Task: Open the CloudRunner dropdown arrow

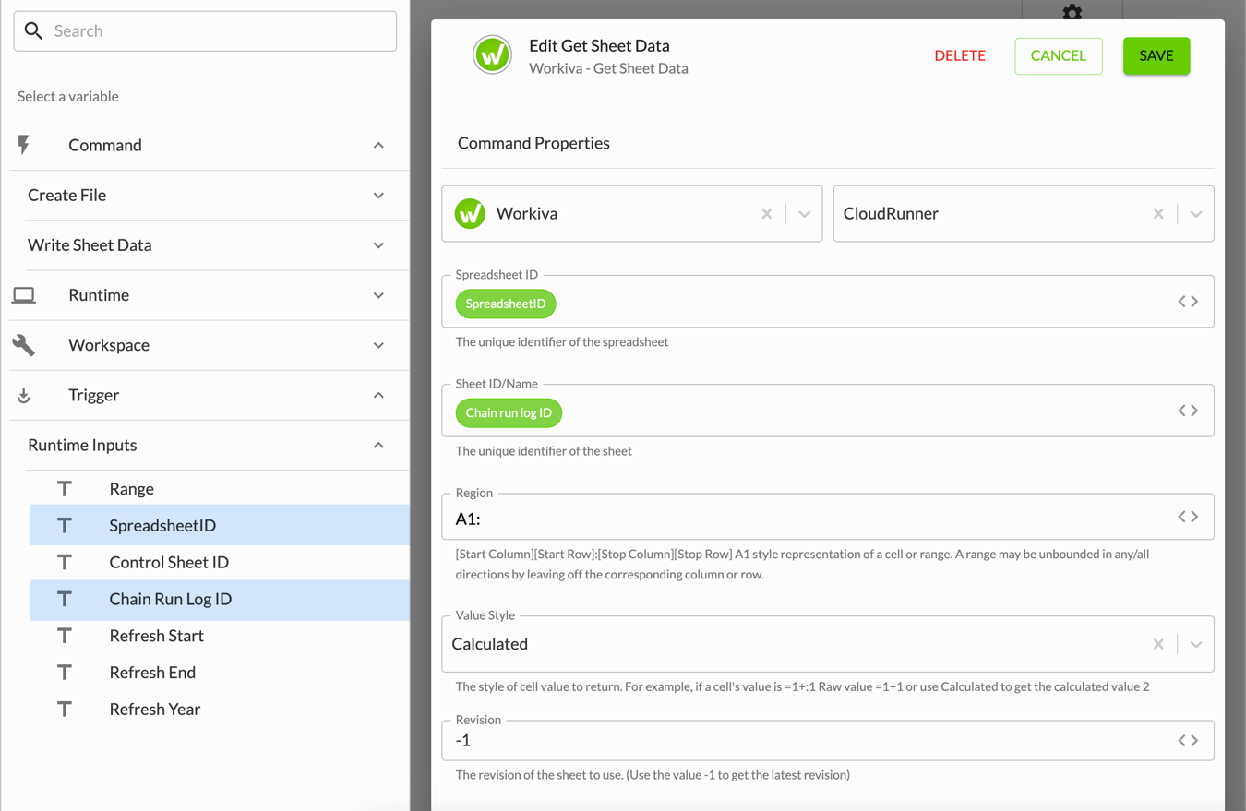Action: click(1196, 214)
